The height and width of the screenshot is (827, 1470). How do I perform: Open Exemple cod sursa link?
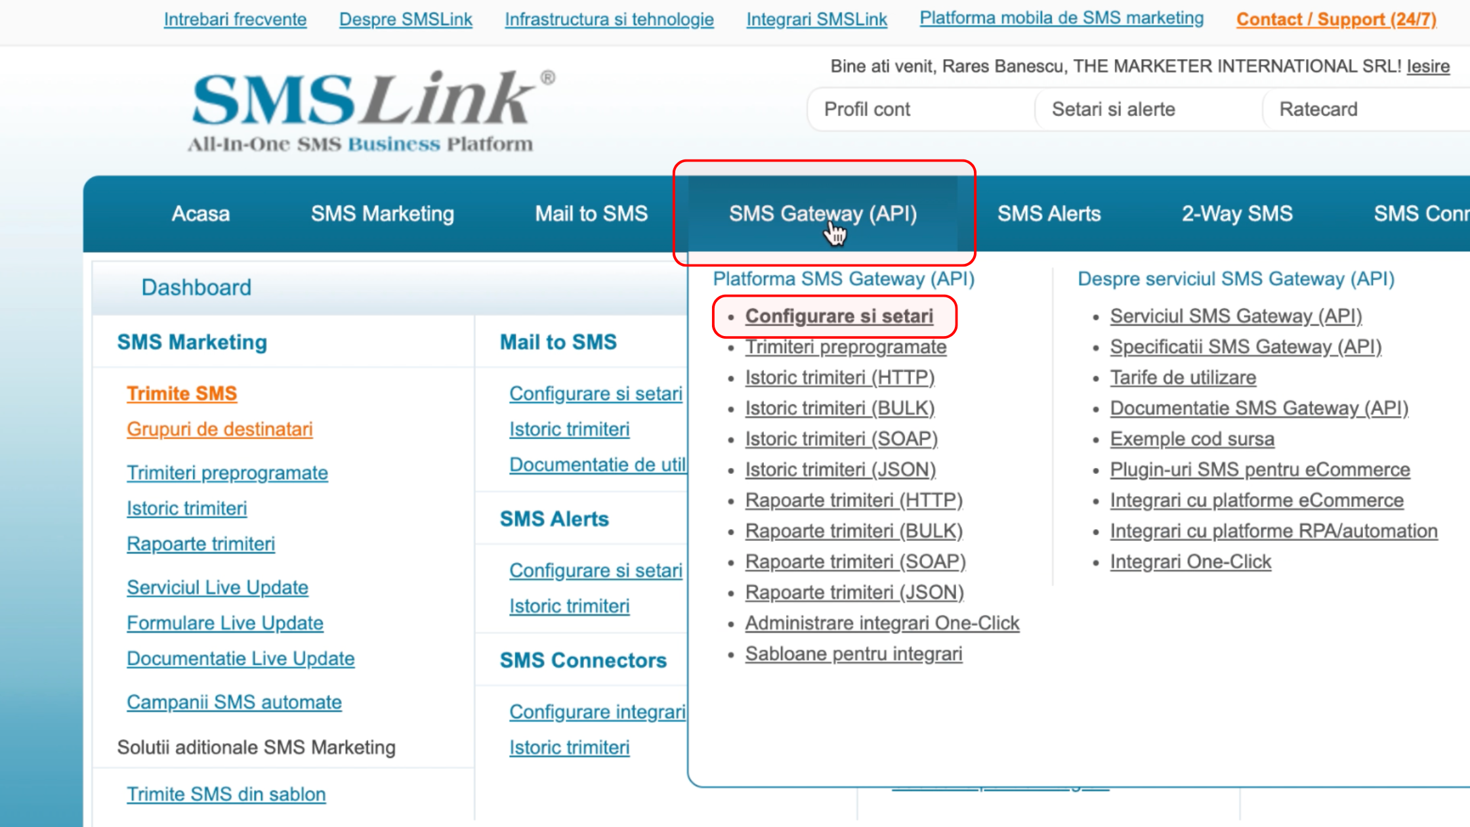(1192, 439)
